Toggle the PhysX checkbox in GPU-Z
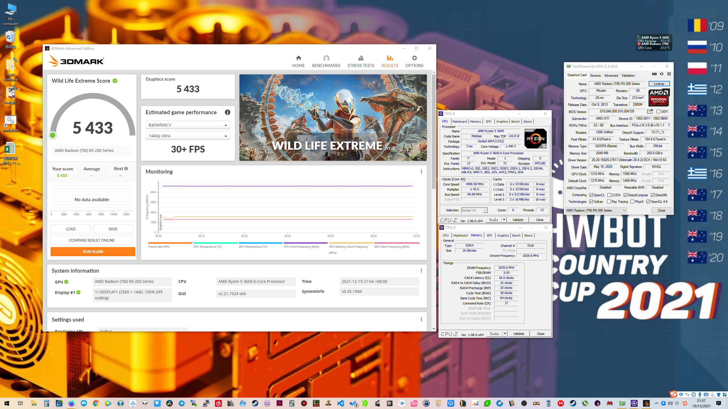This screenshot has height=409, width=728. [x=632, y=201]
